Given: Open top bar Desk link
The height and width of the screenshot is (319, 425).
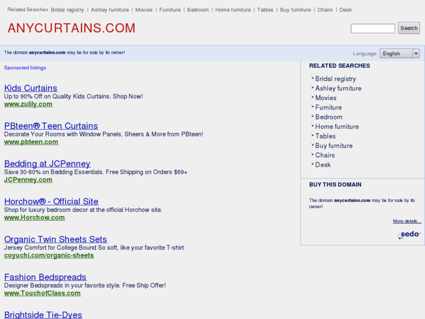Looking at the screenshot, I should coord(345,10).
